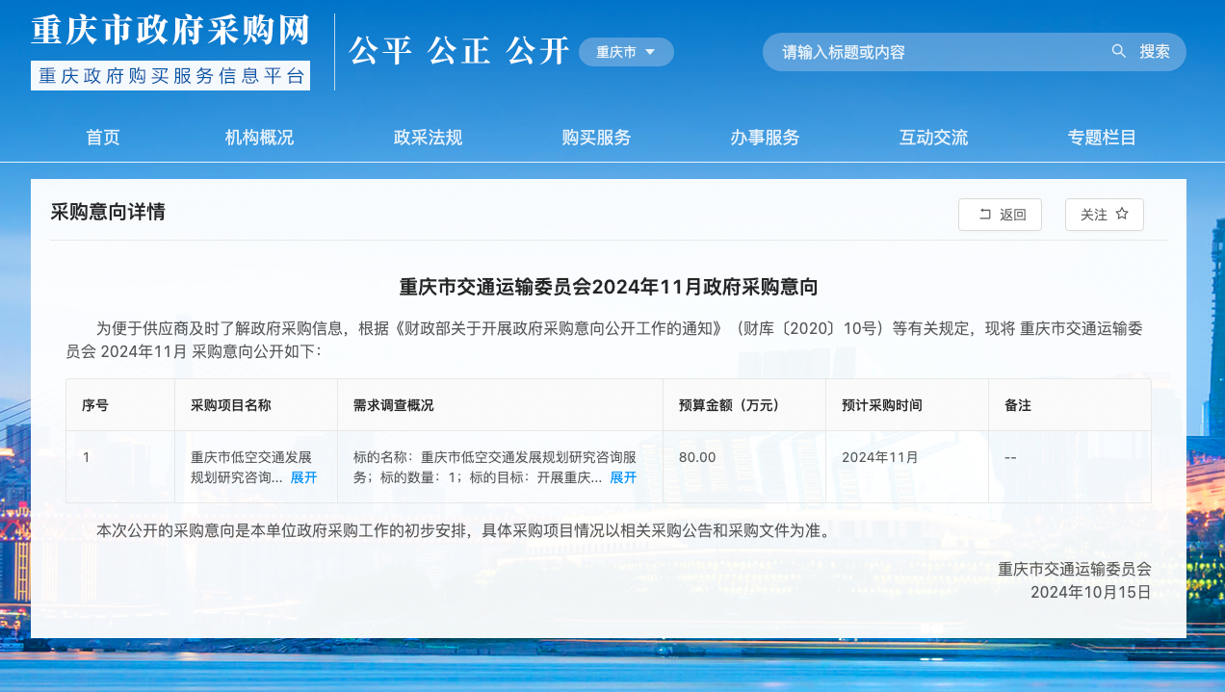Click the 重庆市政府采购网 site logo
This screenshot has height=692, width=1225.
[x=170, y=30]
